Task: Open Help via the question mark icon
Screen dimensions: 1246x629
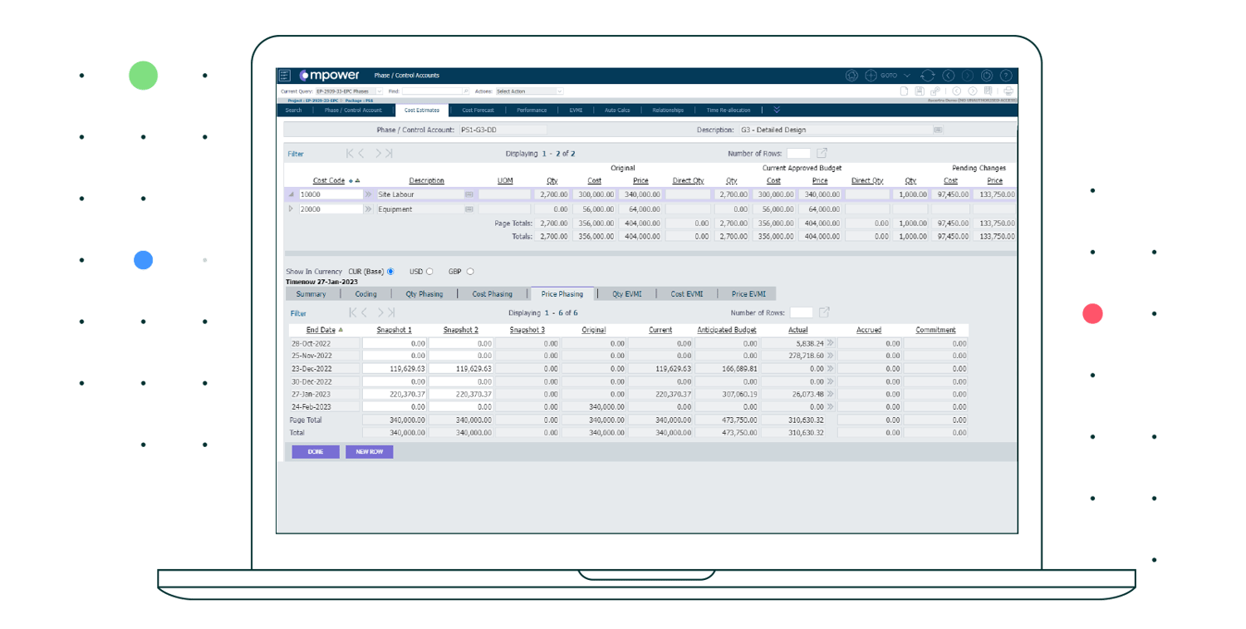Action: [x=1007, y=75]
